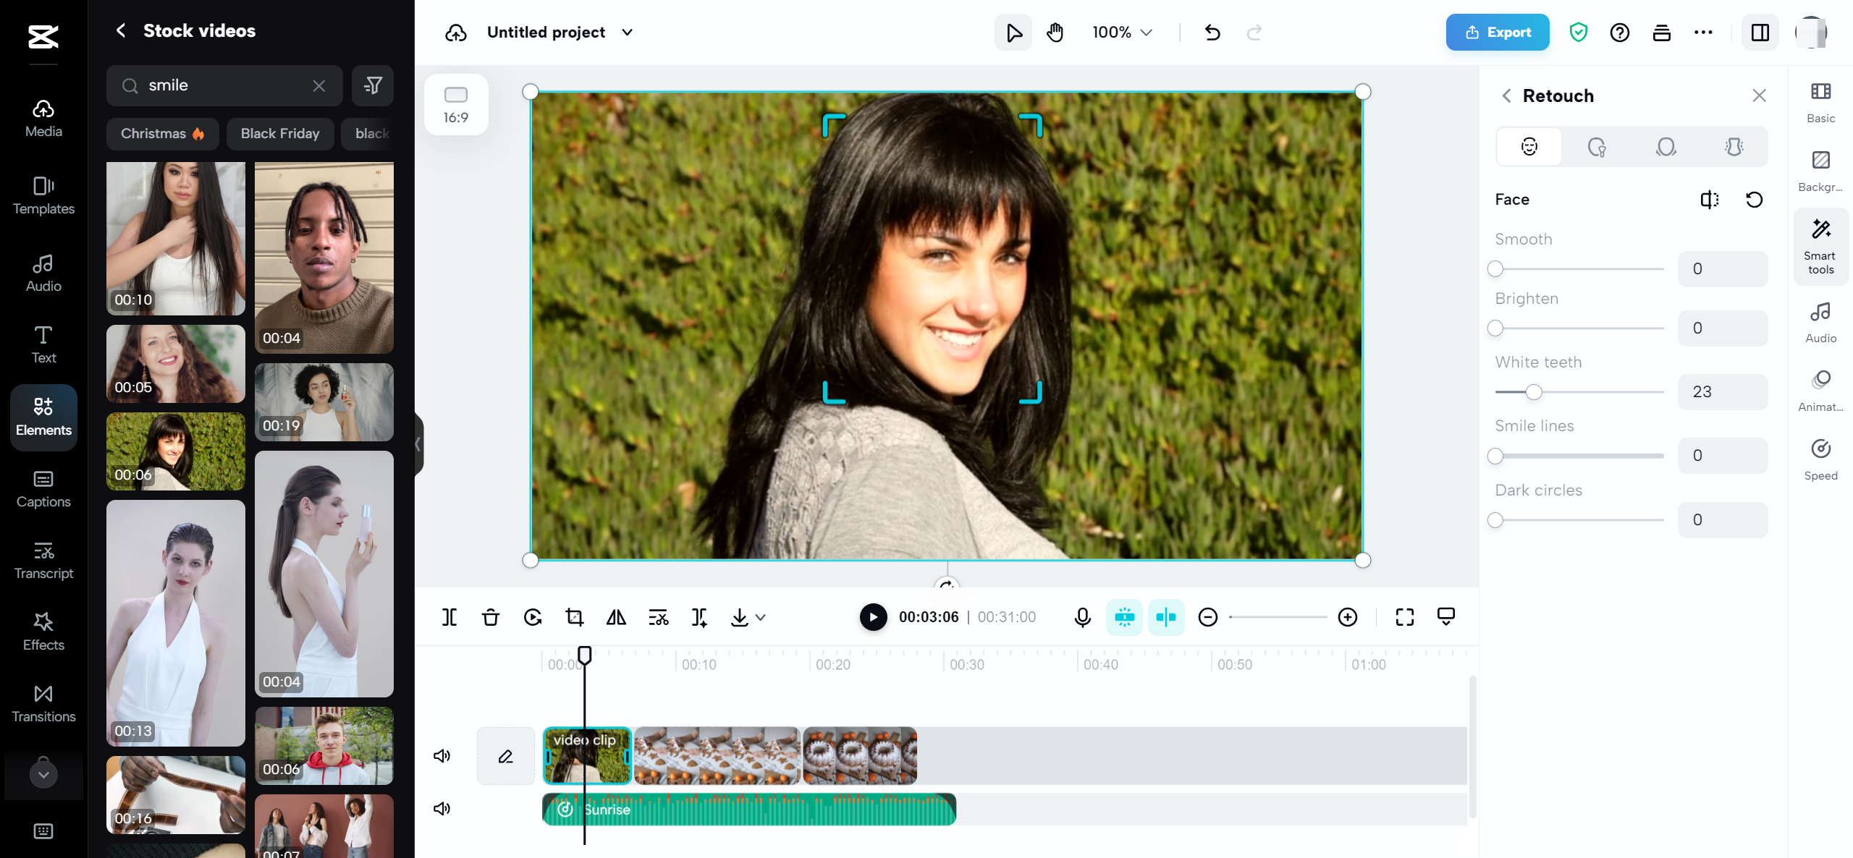Select the Elements sidebar icon
This screenshot has height=858, width=1853.
(x=43, y=417)
